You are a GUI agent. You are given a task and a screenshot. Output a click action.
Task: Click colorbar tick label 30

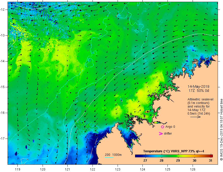point(194,161)
